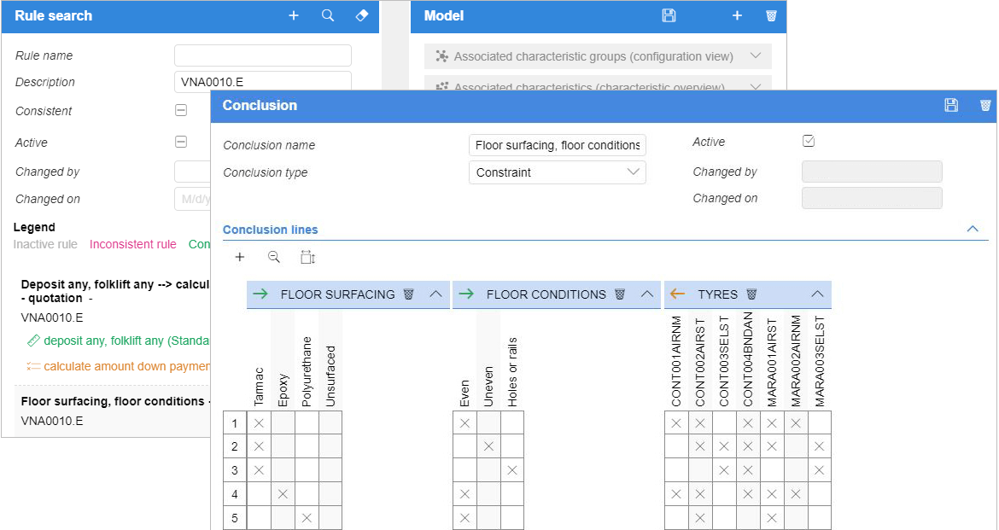Collapse the FLOOR CONDITIONS column group
This screenshot has height=530, width=999.
[x=646, y=294]
